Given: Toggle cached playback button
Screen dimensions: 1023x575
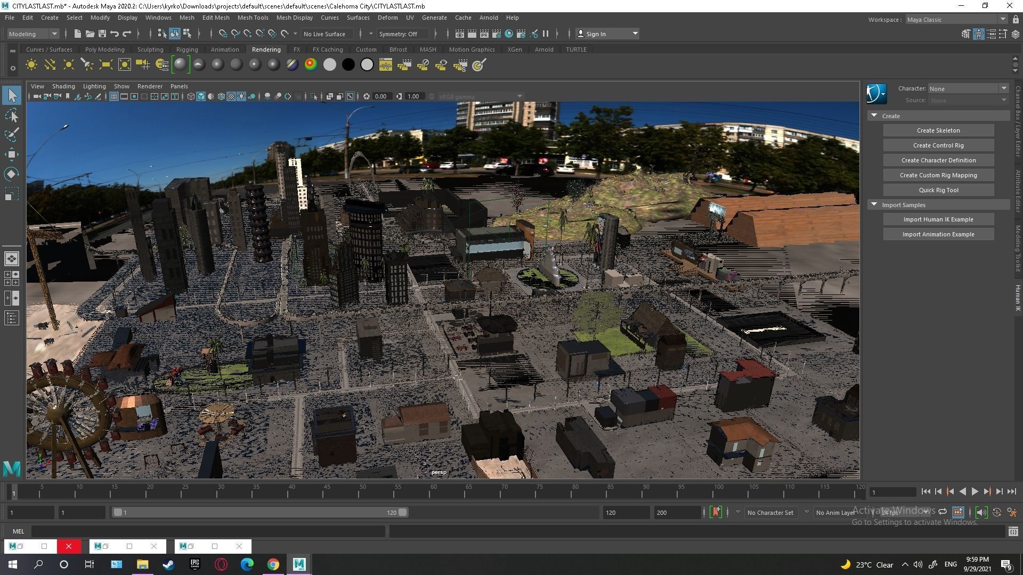Looking at the screenshot, I should (x=957, y=512).
